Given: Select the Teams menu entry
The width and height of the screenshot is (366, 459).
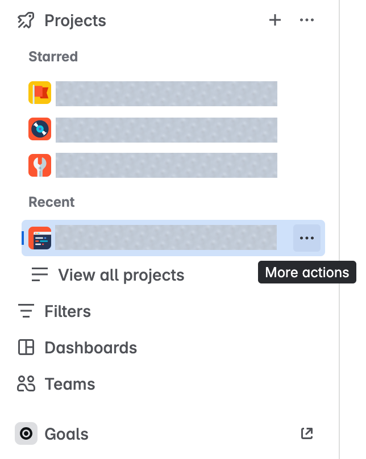Looking at the screenshot, I should point(70,384).
